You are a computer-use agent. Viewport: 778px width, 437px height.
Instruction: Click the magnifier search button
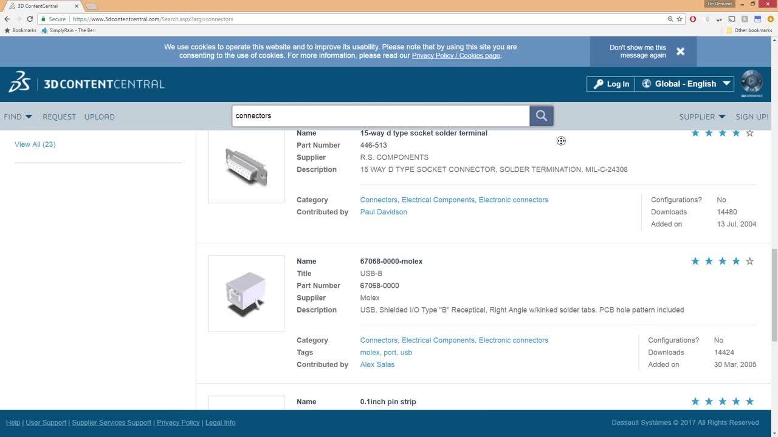[541, 116]
